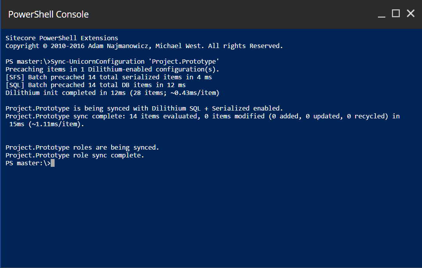
Task: Click the 'Precaching items' output line
Action: [x=112, y=69]
